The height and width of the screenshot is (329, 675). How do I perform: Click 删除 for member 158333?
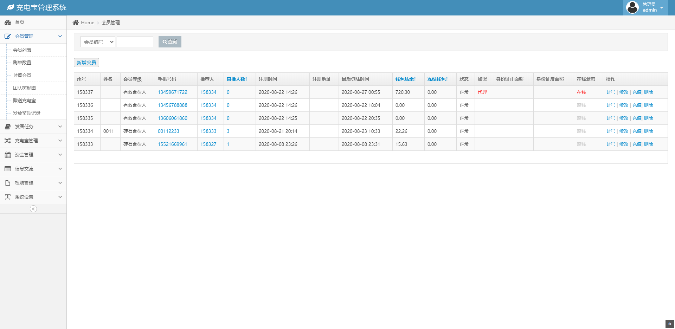click(648, 144)
